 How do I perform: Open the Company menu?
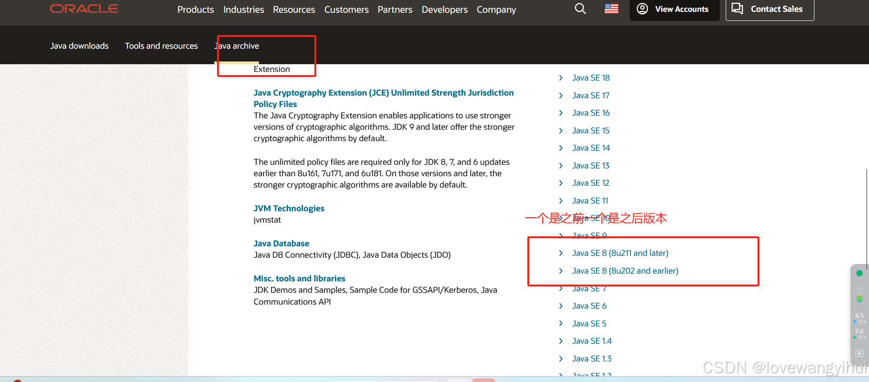click(496, 10)
